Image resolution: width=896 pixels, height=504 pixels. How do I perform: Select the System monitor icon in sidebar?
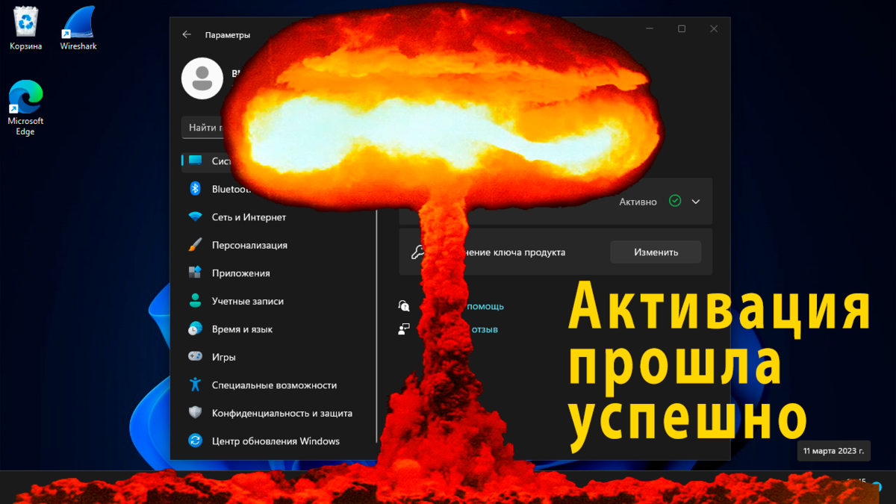(x=196, y=161)
